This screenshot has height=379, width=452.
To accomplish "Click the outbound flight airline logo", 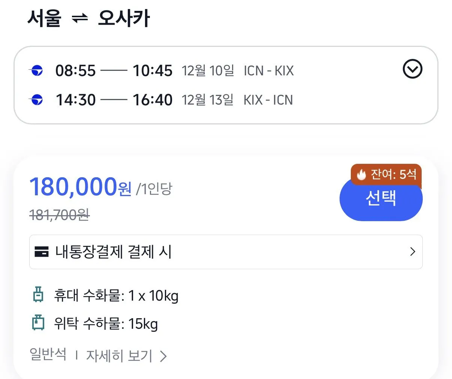I will [x=37, y=70].
